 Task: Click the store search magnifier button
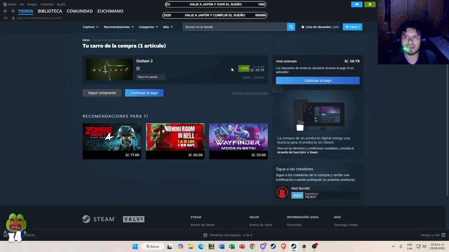click(x=291, y=27)
